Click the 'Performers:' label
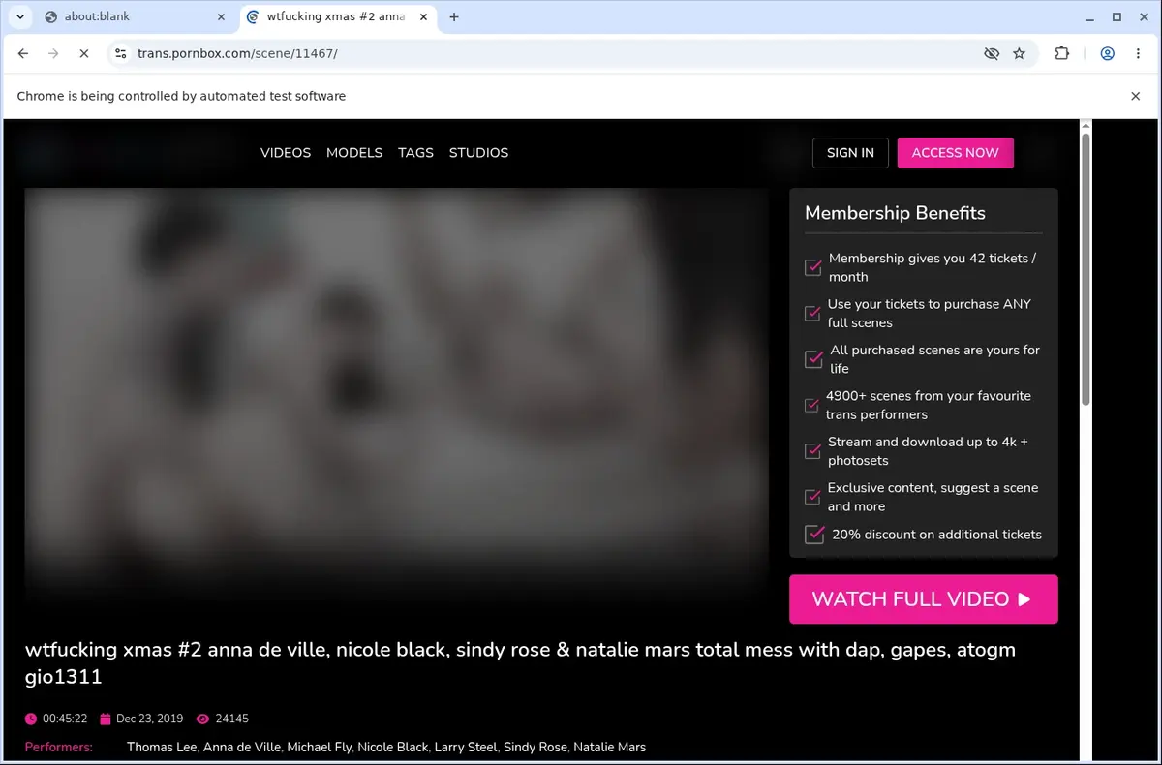Viewport: 1162px width, 765px height. pyautogui.click(x=59, y=748)
